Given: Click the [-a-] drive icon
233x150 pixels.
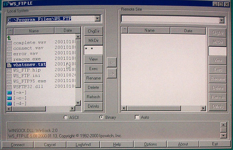Looking at the screenshot, I should (9, 93).
